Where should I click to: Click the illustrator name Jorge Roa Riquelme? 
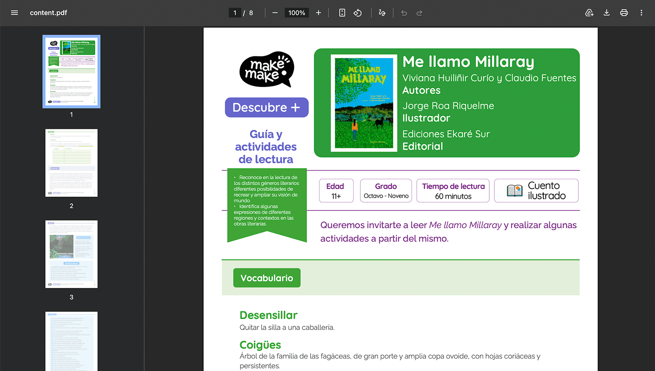click(448, 106)
